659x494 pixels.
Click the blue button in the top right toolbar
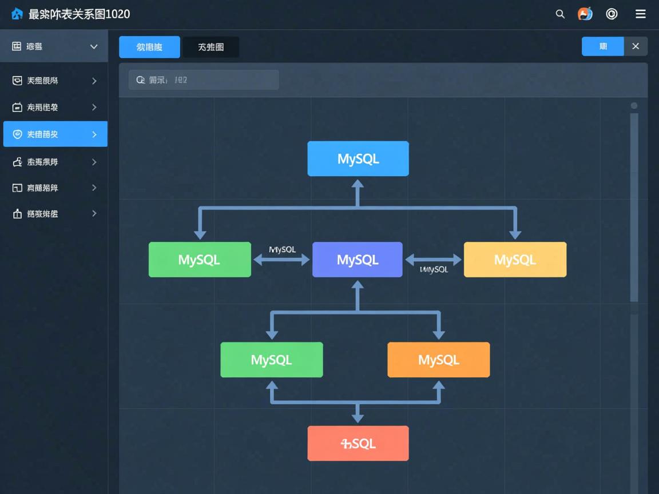tap(602, 46)
